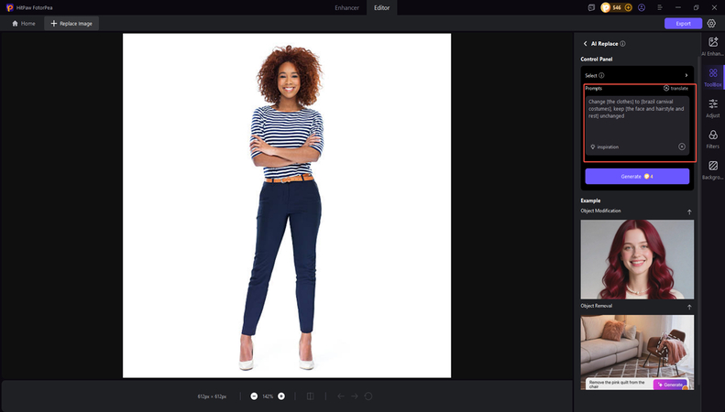Open the Background tool in sidebar
Viewport: 725px width, 412px height.
(713, 169)
